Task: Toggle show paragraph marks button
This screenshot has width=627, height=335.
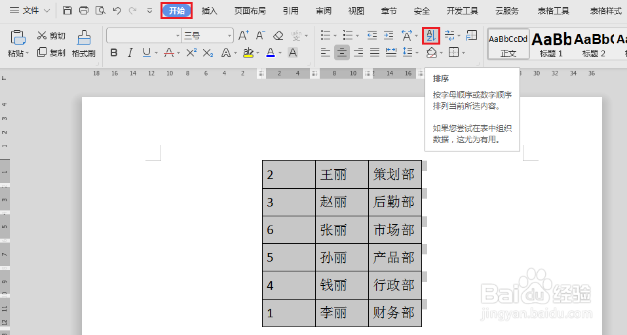Action: click(450, 35)
